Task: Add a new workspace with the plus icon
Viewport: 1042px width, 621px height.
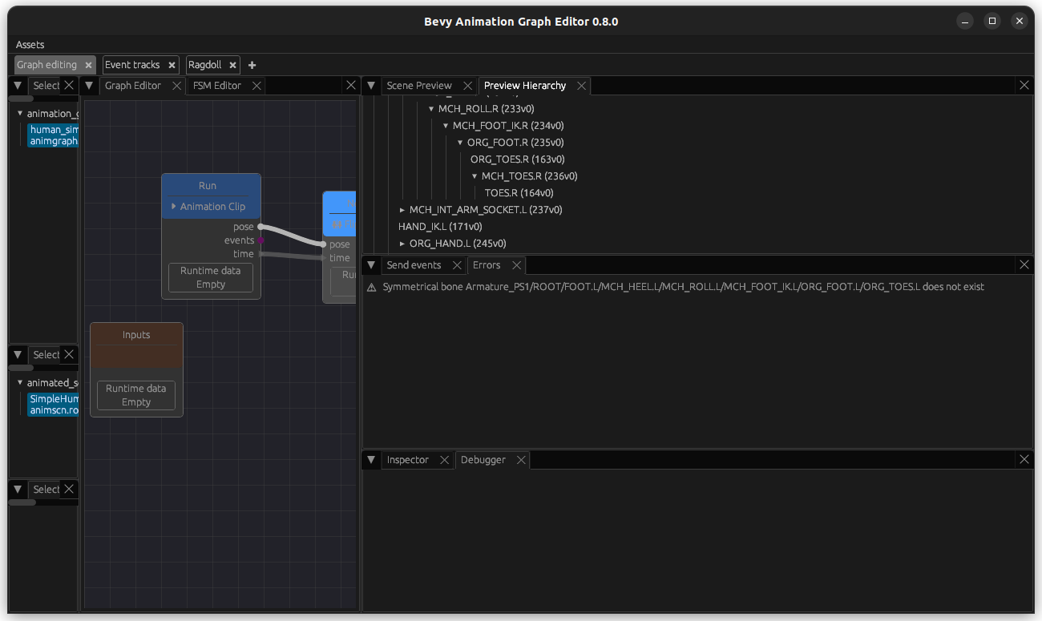Action: tap(252, 65)
